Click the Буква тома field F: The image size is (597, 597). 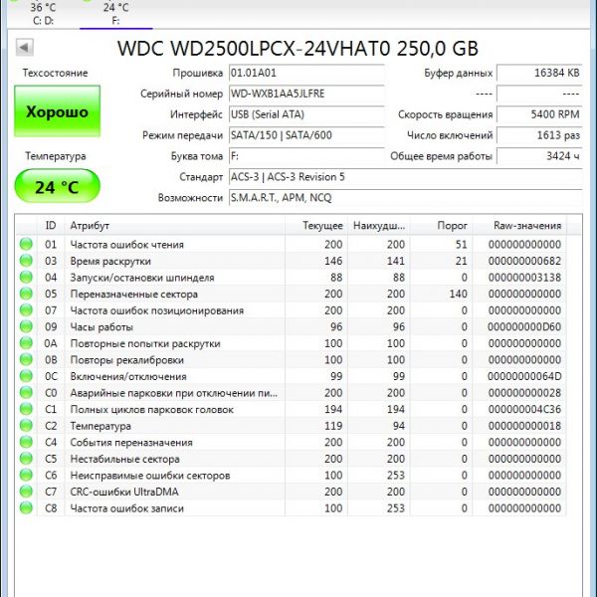[x=306, y=156]
